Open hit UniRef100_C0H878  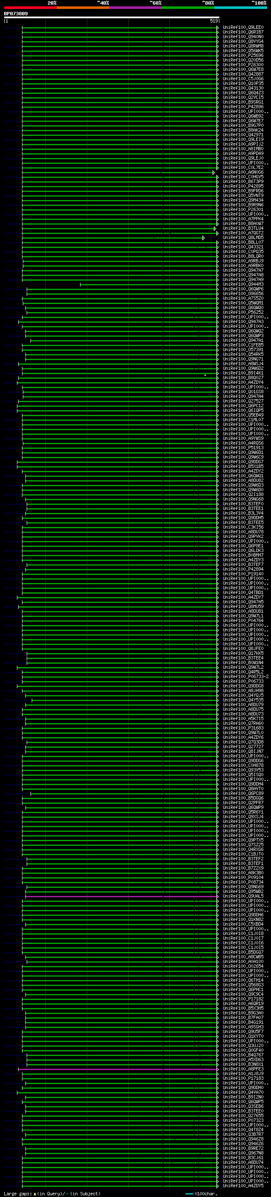pos(243,766)
